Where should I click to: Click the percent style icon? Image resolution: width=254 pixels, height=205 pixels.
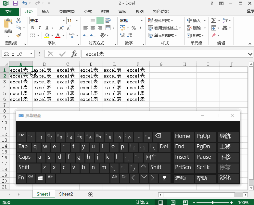133,28
